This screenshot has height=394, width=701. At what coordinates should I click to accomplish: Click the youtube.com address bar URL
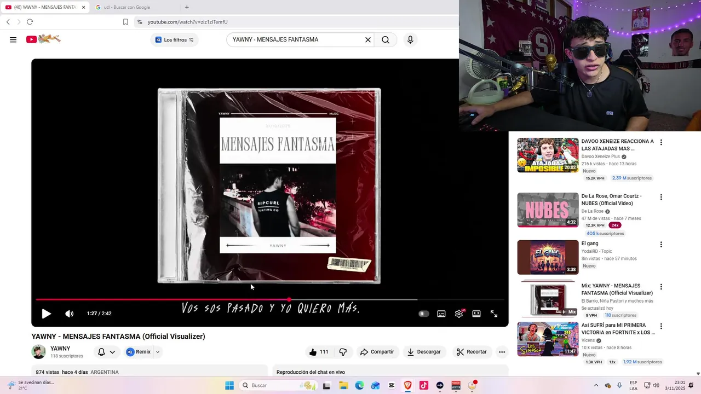pos(187,22)
